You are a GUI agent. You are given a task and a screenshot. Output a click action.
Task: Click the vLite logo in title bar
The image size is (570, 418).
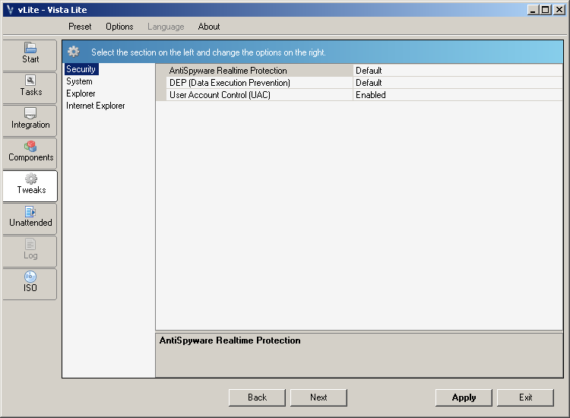pos(10,10)
